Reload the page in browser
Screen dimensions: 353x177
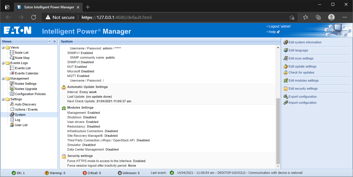(34, 17)
